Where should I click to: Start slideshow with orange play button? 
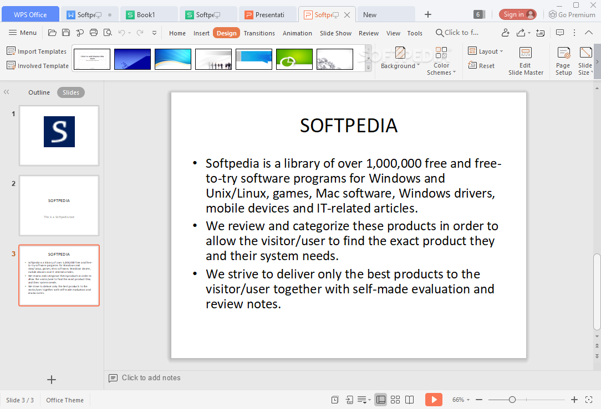pyautogui.click(x=434, y=400)
